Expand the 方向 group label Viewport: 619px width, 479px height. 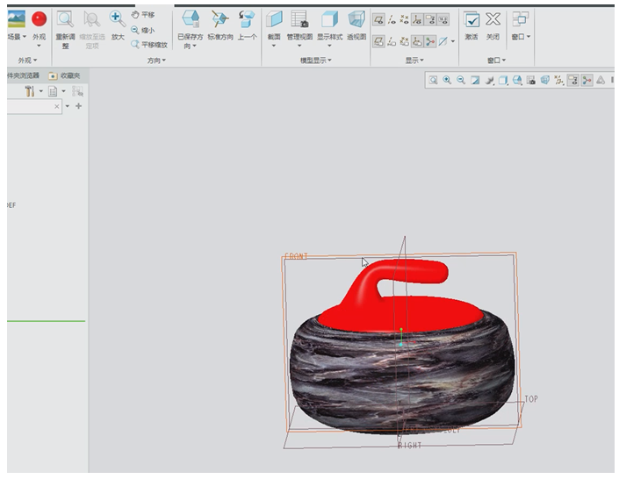tap(156, 61)
